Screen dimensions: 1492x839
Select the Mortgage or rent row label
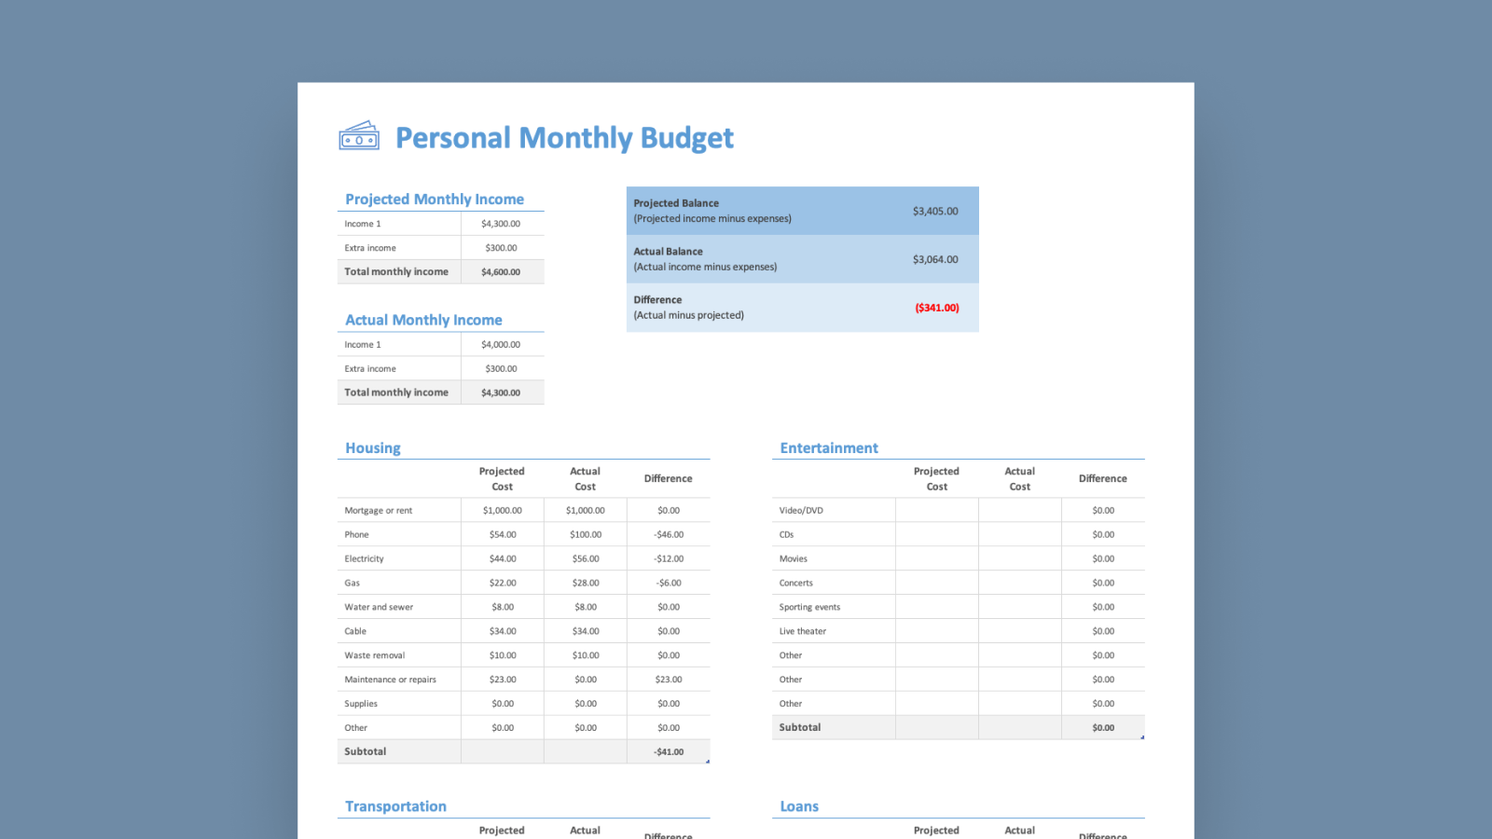click(x=379, y=511)
